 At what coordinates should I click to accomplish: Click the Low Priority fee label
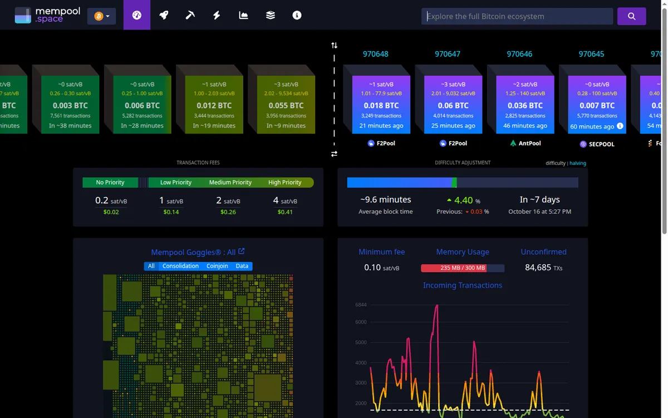click(176, 183)
